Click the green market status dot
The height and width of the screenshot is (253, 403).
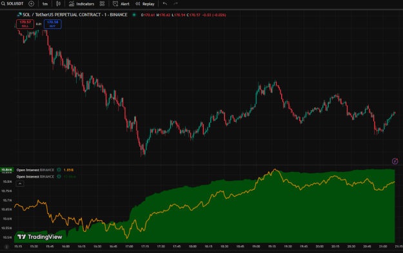pyautogui.click(x=134, y=15)
